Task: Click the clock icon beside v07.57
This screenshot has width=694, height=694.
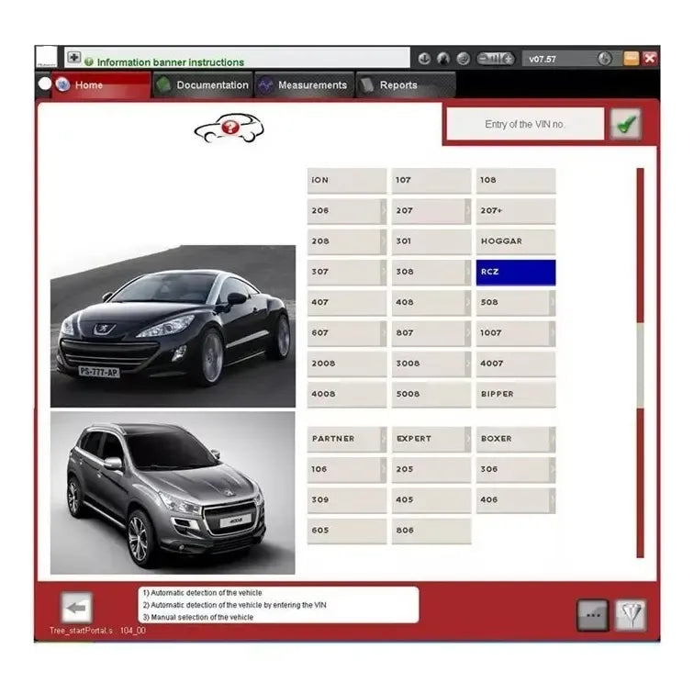Action: (605, 59)
